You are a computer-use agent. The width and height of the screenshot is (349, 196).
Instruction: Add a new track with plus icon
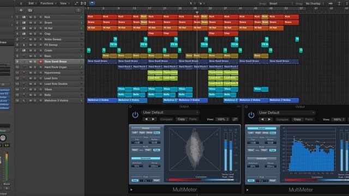pos(21,10)
